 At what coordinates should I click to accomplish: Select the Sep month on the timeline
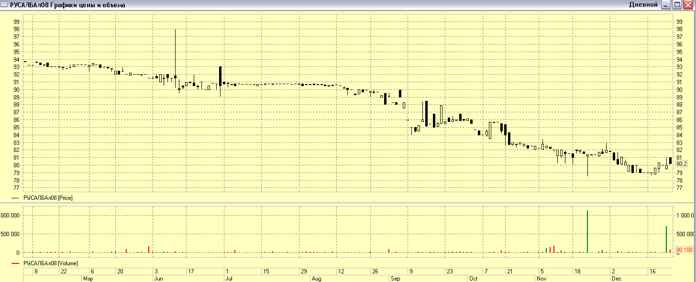coord(395,278)
